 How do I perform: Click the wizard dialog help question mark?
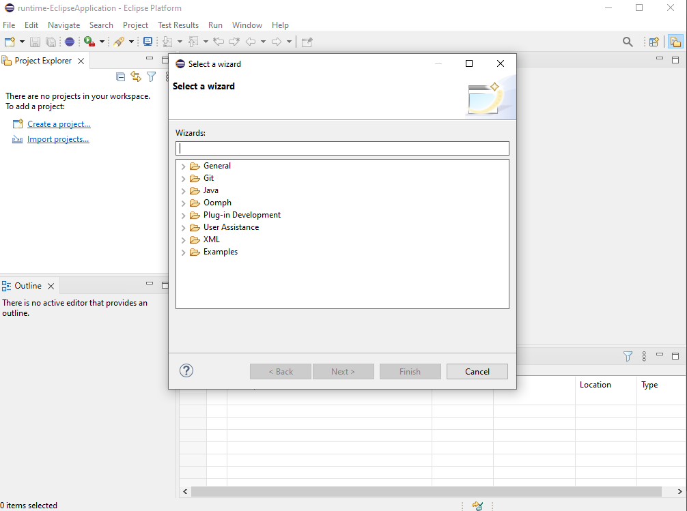coord(186,371)
